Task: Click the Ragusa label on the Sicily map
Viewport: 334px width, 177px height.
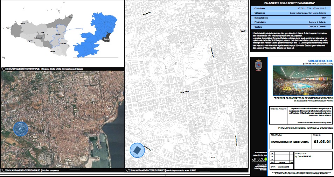Action: tap(53, 51)
